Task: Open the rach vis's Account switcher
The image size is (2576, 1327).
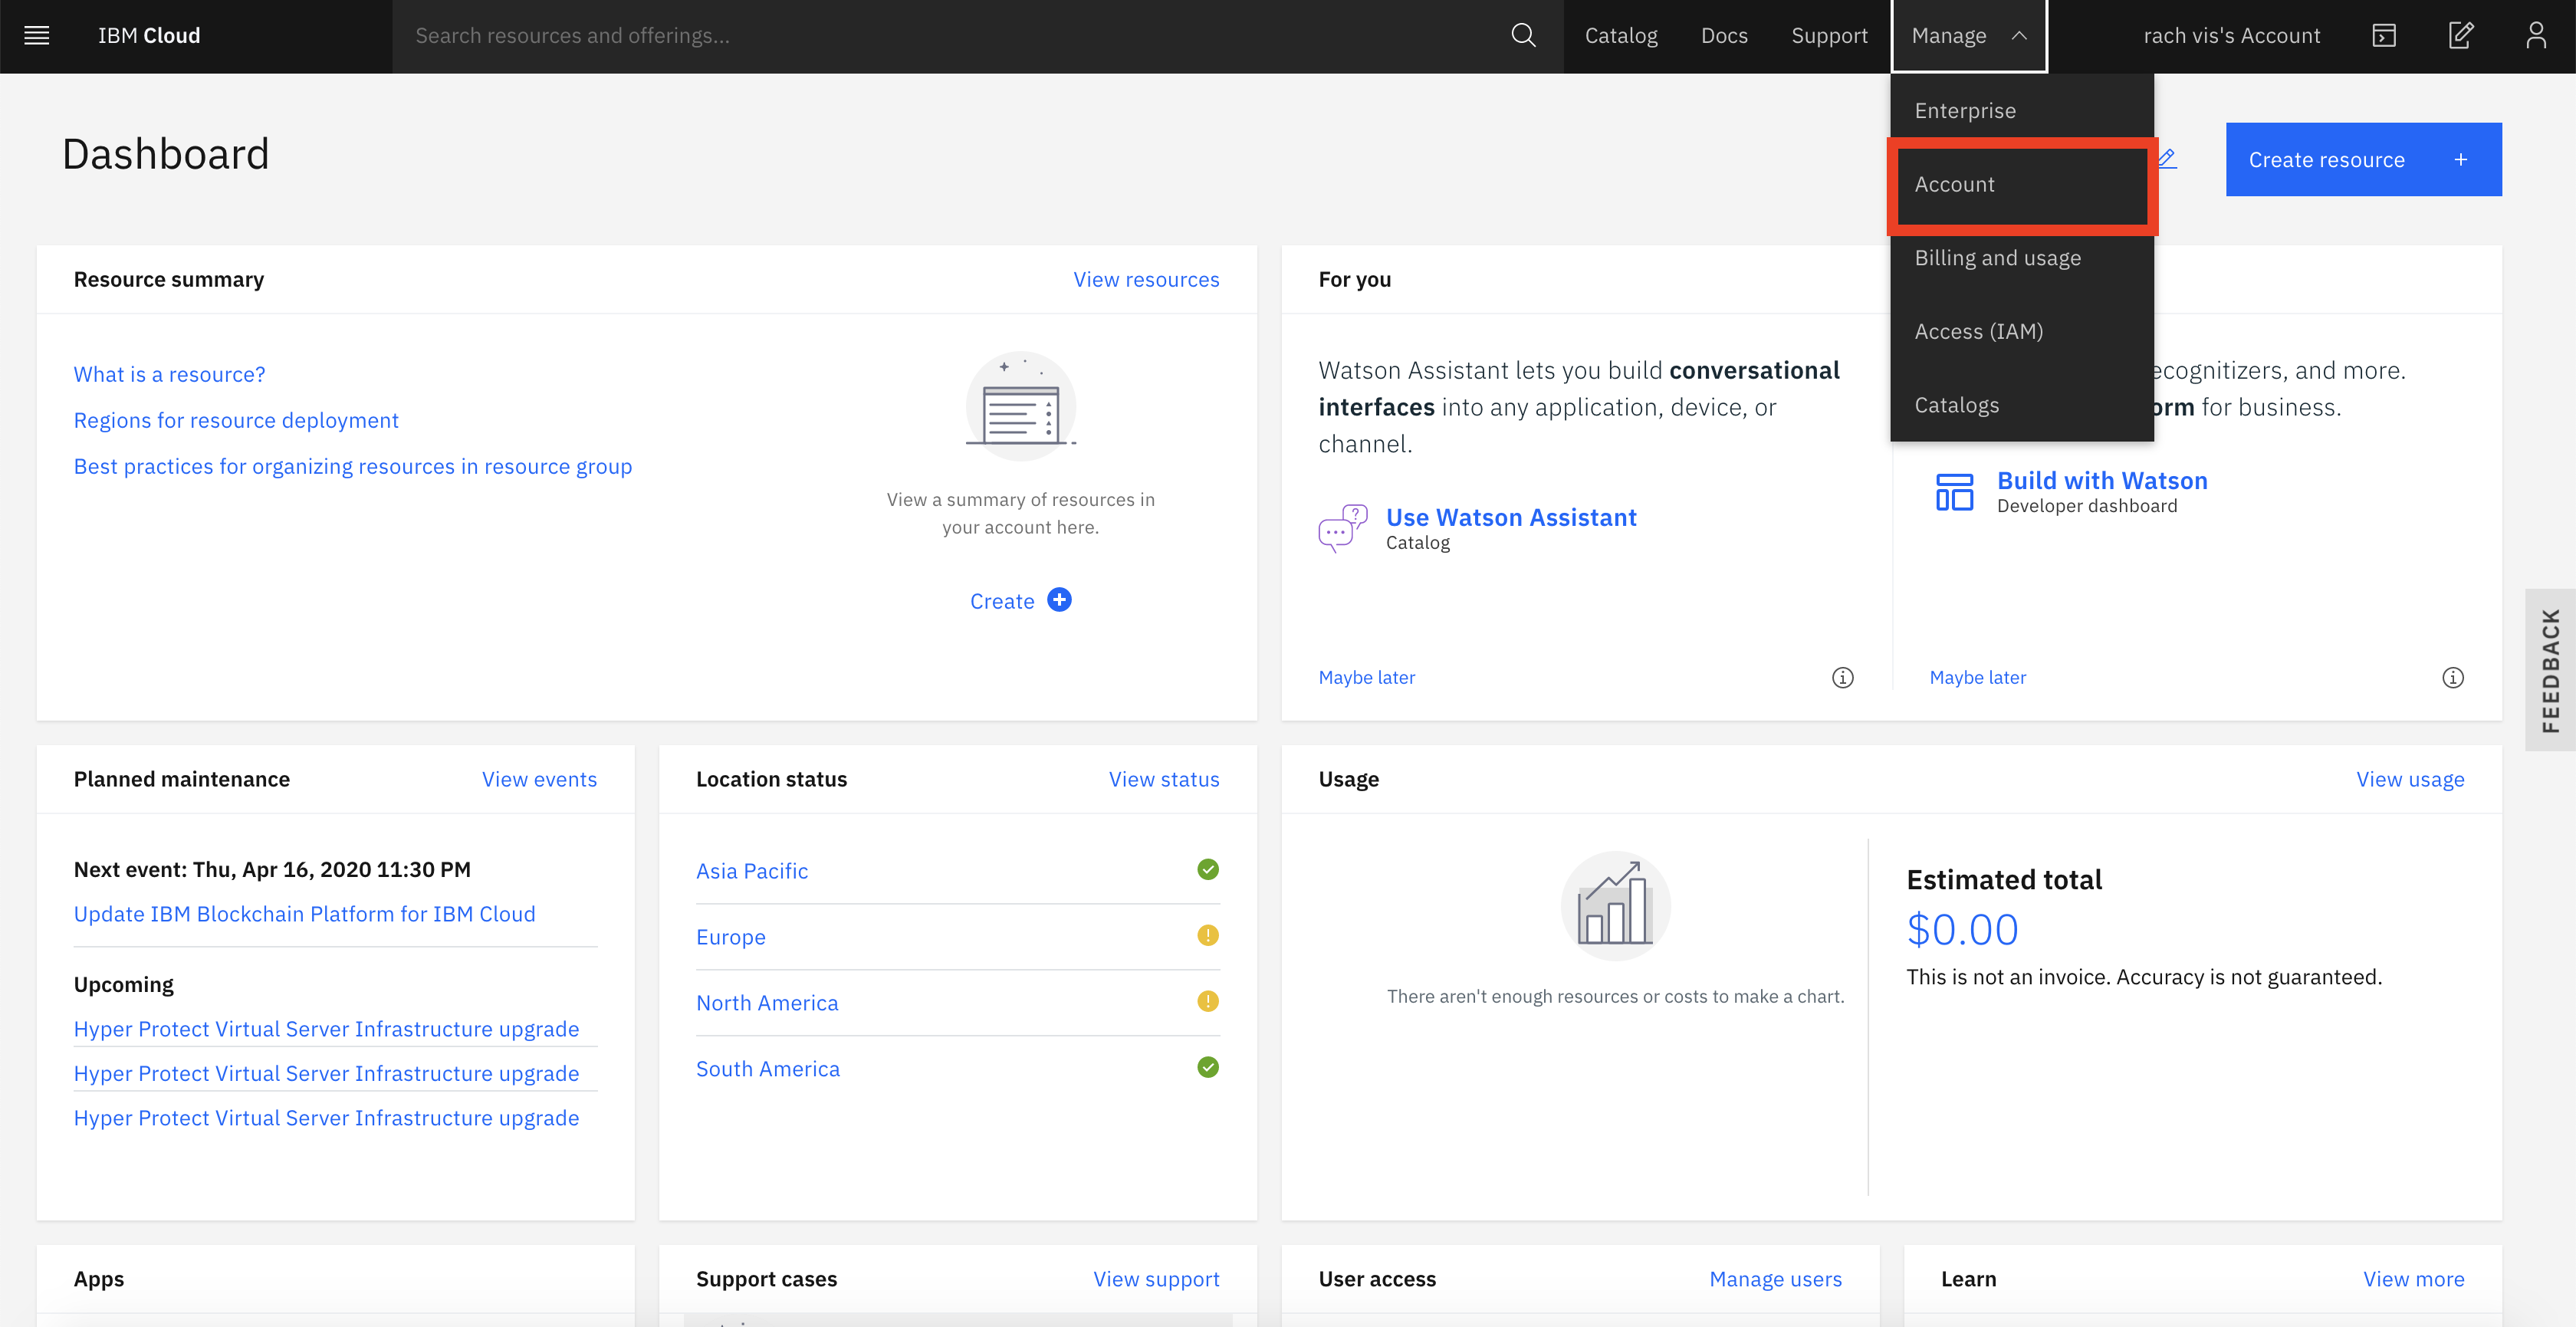Action: (x=2231, y=36)
